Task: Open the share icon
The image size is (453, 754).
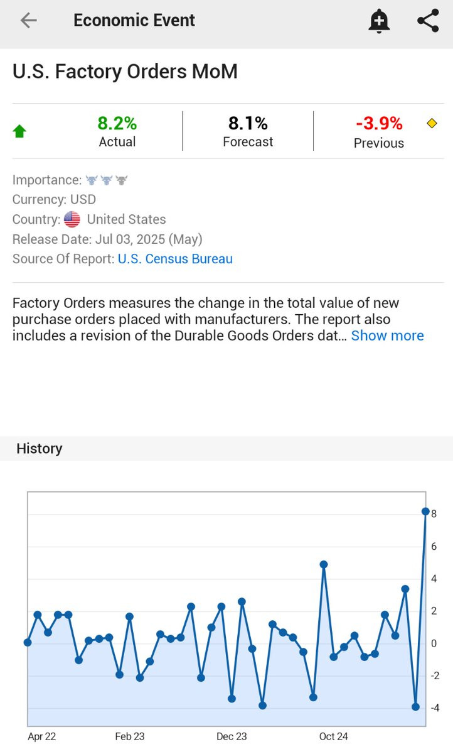Action: tap(428, 21)
